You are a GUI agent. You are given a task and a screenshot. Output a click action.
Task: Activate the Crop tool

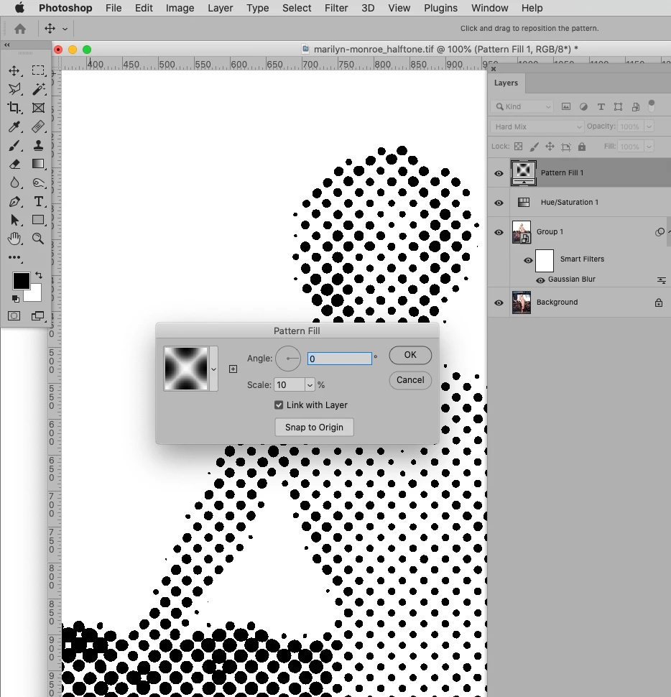click(x=14, y=108)
